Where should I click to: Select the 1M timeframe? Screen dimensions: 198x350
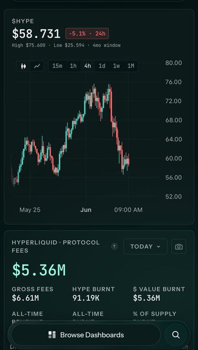pos(131,66)
